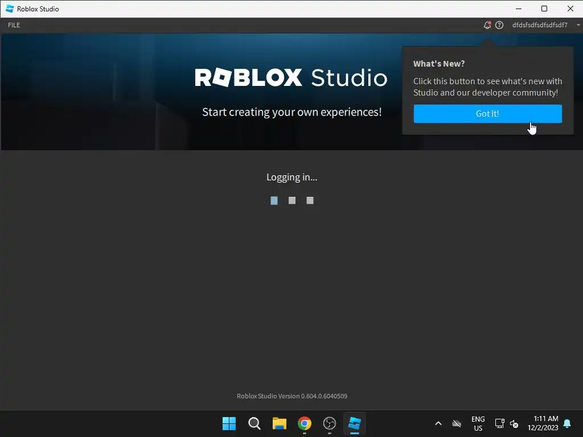The width and height of the screenshot is (583, 437).
Task: Click the Roblox Studio taskbar icon
Action: pos(355,423)
